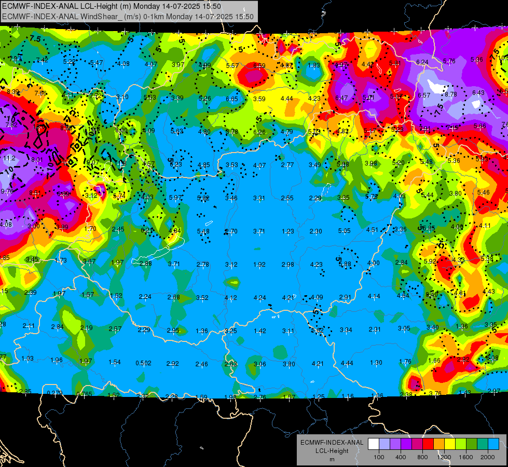Image resolution: width=508 pixels, height=467 pixels.
Task: Click the wind shear value 6.24
Action: pyautogui.click(x=422, y=62)
